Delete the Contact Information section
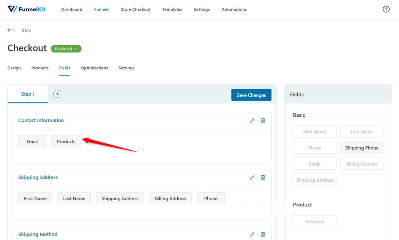This screenshot has width=399, height=240. pos(263,120)
